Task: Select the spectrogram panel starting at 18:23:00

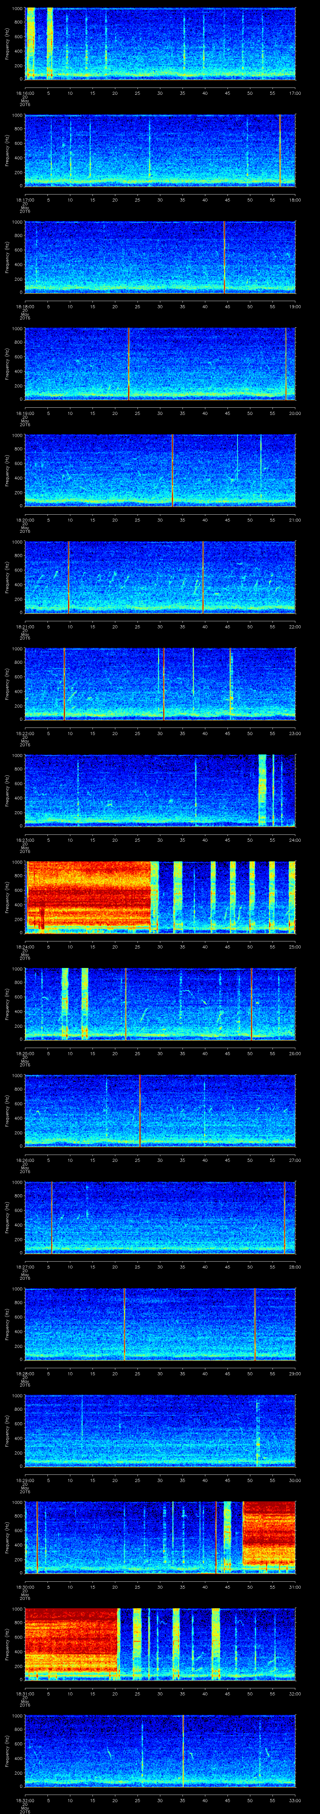Action: pyautogui.click(x=160, y=790)
